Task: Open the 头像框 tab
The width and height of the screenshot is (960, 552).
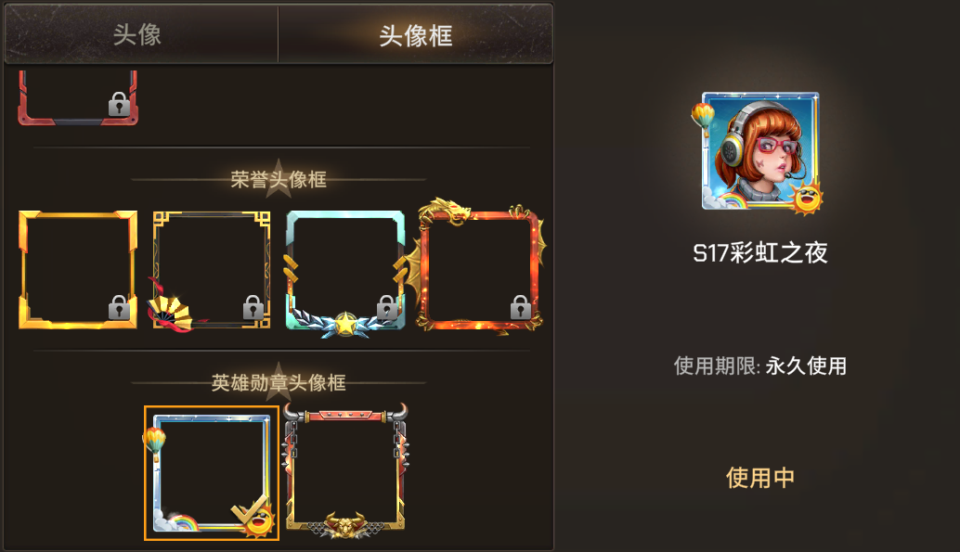Action: pos(416,34)
